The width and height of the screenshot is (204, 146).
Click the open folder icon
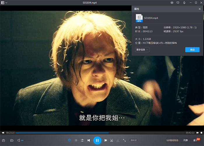click(12, 140)
